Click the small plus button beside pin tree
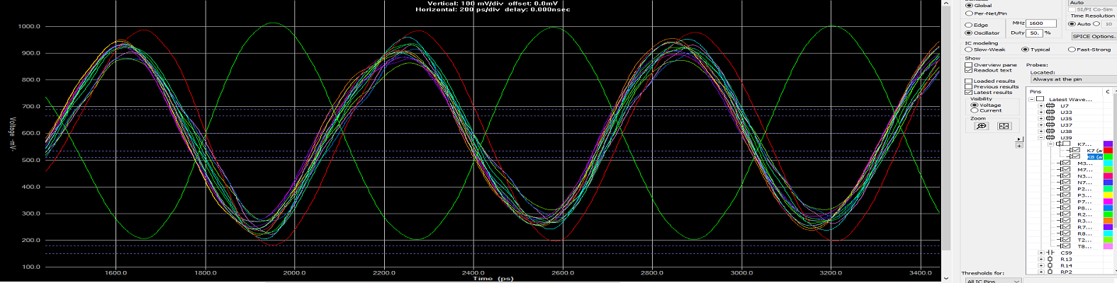The image size is (1117, 283). click(1019, 146)
